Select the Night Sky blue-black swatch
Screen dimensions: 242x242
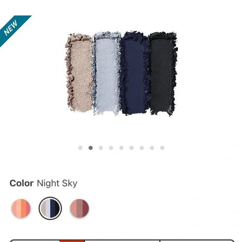tap(50, 208)
